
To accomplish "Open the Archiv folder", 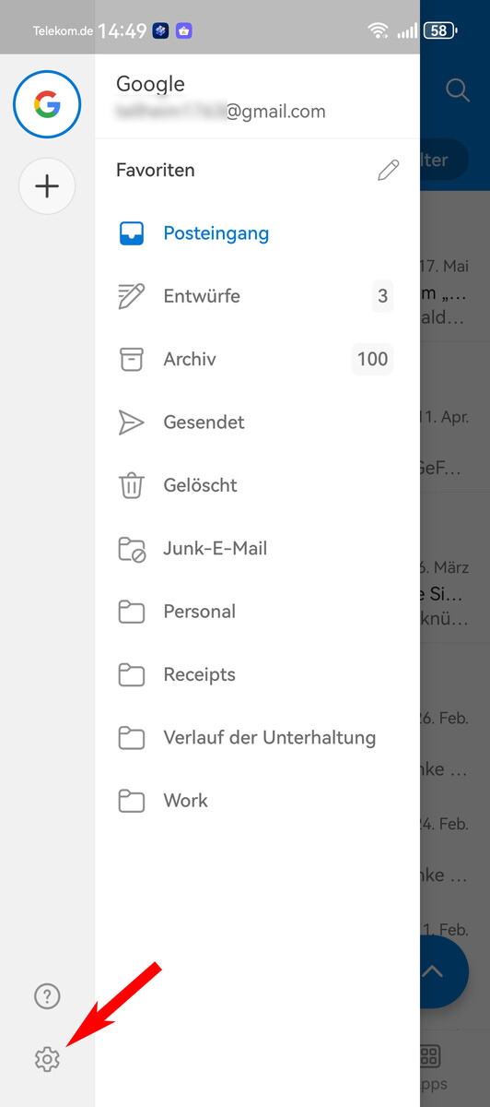I will (257, 359).
